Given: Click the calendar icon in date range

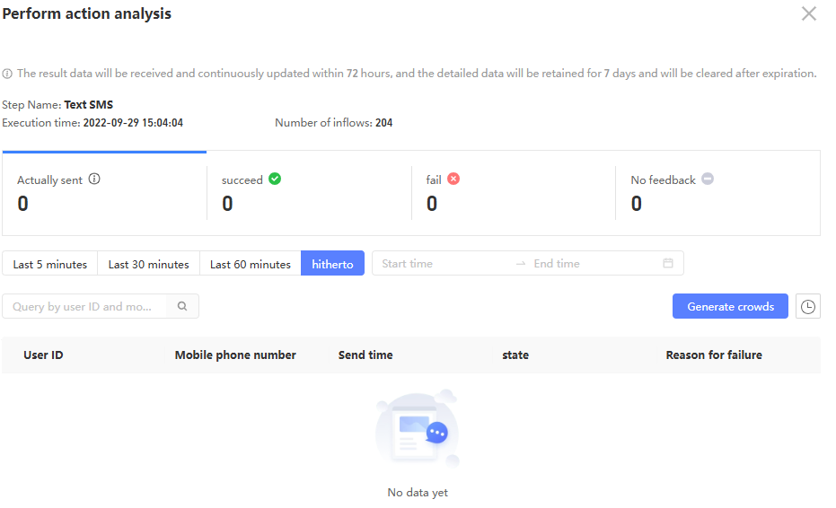Looking at the screenshot, I should point(668,263).
